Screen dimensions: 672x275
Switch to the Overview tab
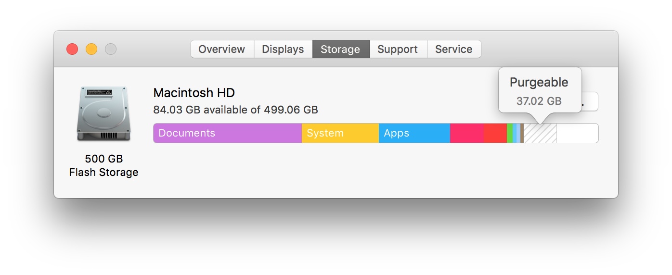[x=221, y=49]
